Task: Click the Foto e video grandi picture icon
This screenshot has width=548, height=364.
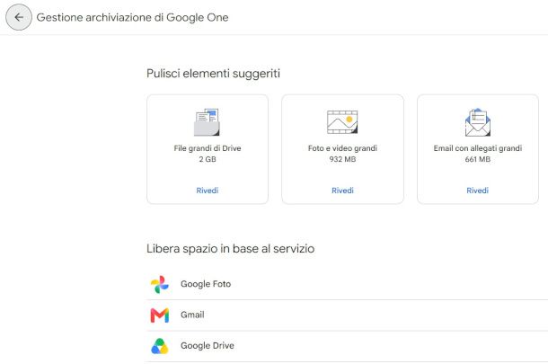Action: (342, 122)
